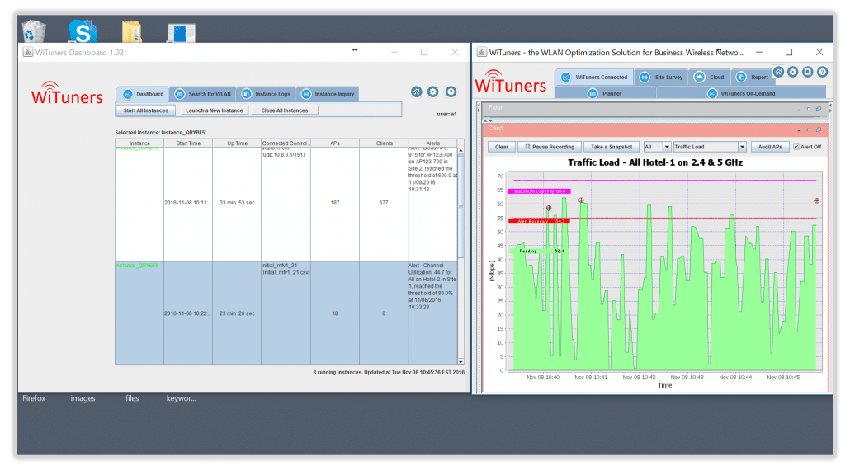Viewport: 850px width, 470px height.
Task: Sort the table by Instance column
Action: point(139,143)
